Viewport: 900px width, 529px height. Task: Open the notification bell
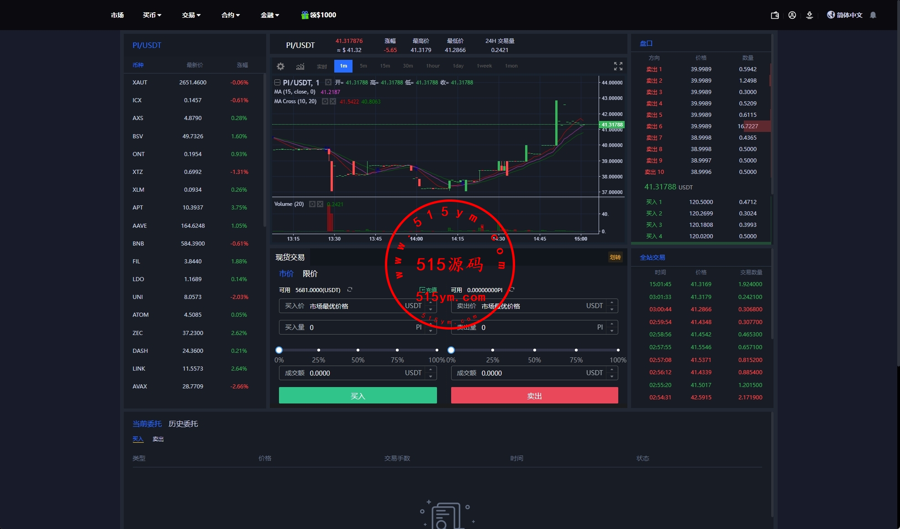tap(873, 15)
